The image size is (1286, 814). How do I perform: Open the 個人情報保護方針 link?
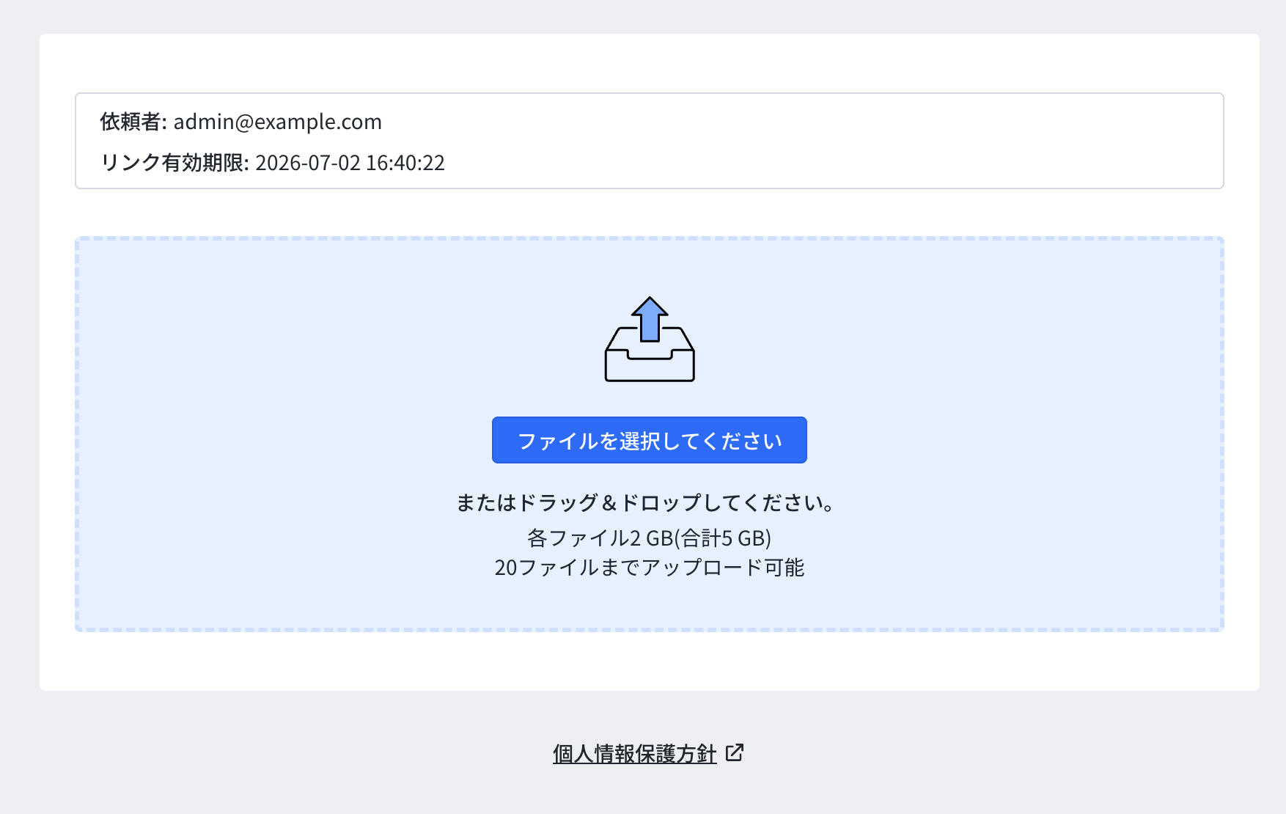pyautogui.click(x=634, y=753)
